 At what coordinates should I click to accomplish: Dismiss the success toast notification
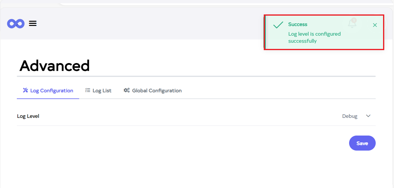tap(375, 25)
